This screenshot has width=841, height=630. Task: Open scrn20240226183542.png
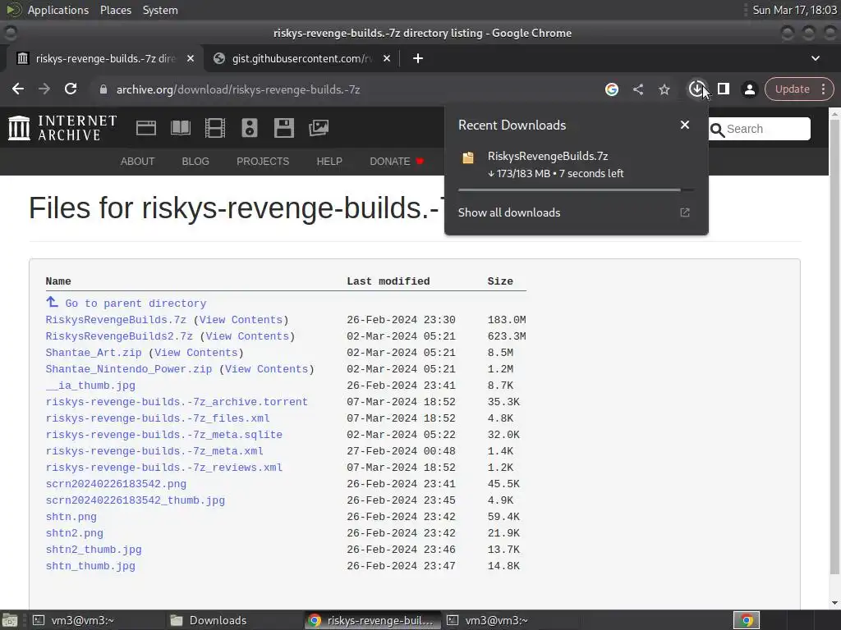coord(116,484)
